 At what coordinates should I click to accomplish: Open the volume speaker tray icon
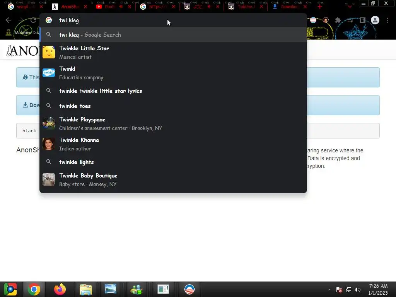(358, 290)
